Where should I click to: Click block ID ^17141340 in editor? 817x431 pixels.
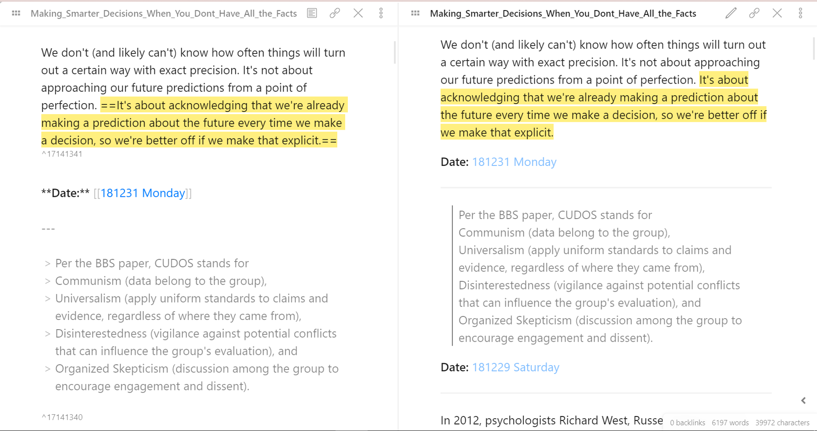click(x=62, y=417)
